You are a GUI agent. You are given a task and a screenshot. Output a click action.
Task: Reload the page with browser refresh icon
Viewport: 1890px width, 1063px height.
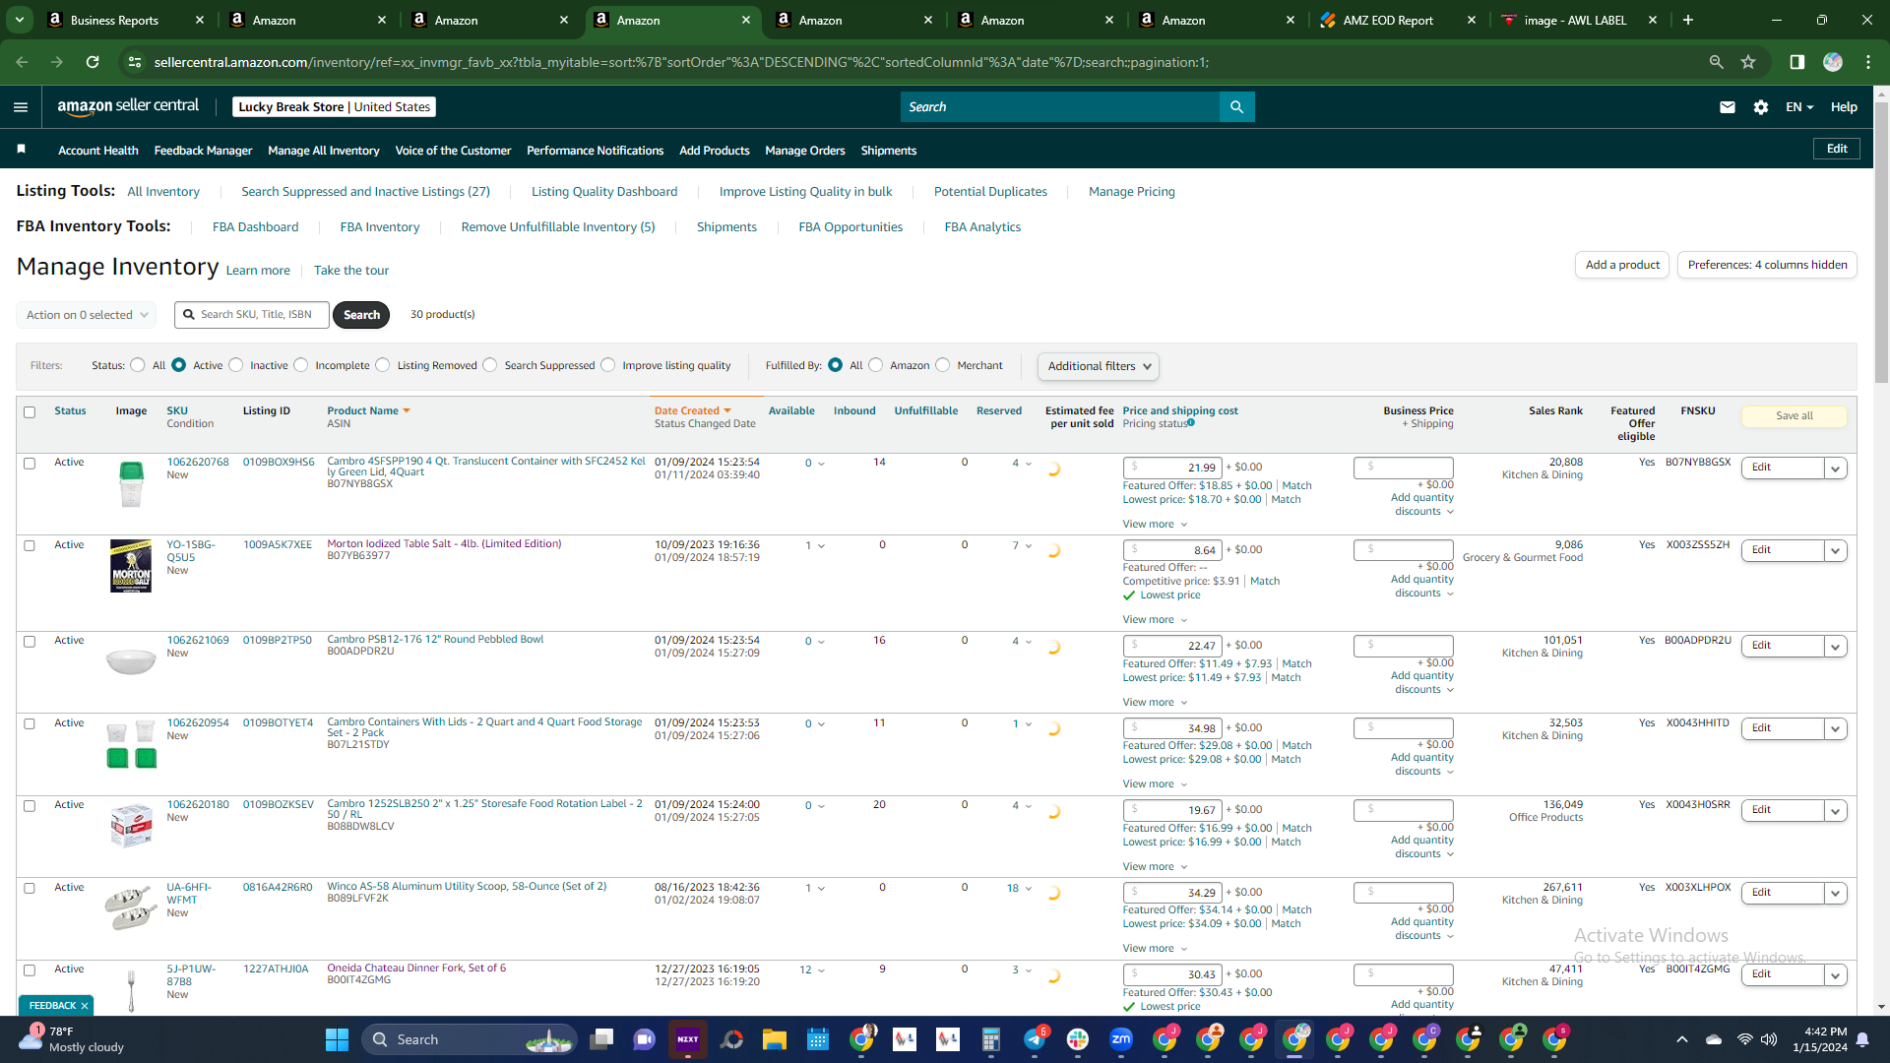(x=93, y=62)
